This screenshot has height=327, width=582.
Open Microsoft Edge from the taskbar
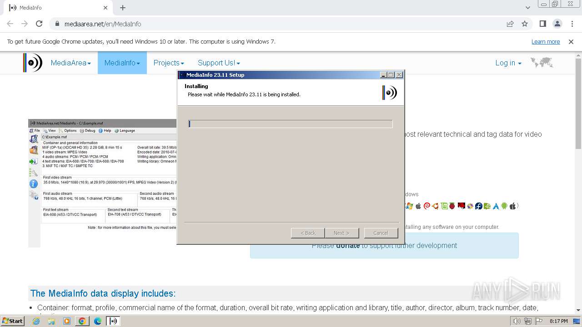(x=98, y=321)
